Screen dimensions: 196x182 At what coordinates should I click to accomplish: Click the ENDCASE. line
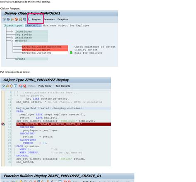coord(23,156)
